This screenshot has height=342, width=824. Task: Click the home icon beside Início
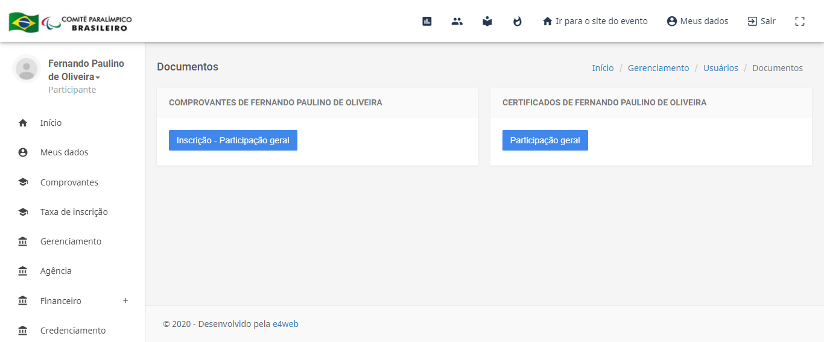(23, 123)
